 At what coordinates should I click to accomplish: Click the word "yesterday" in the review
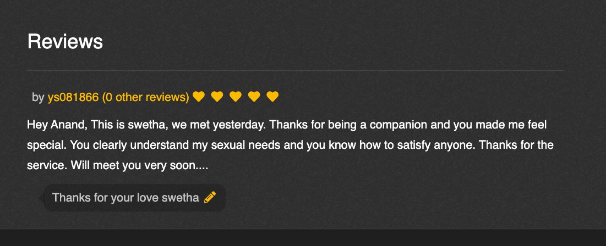[x=242, y=125]
